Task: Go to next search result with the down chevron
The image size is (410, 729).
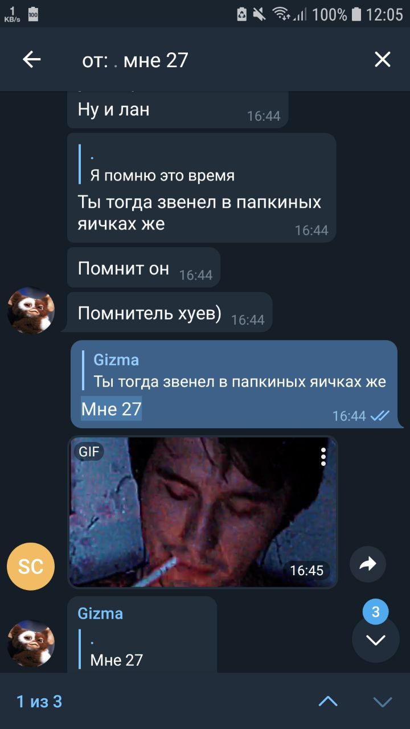Action: [383, 701]
